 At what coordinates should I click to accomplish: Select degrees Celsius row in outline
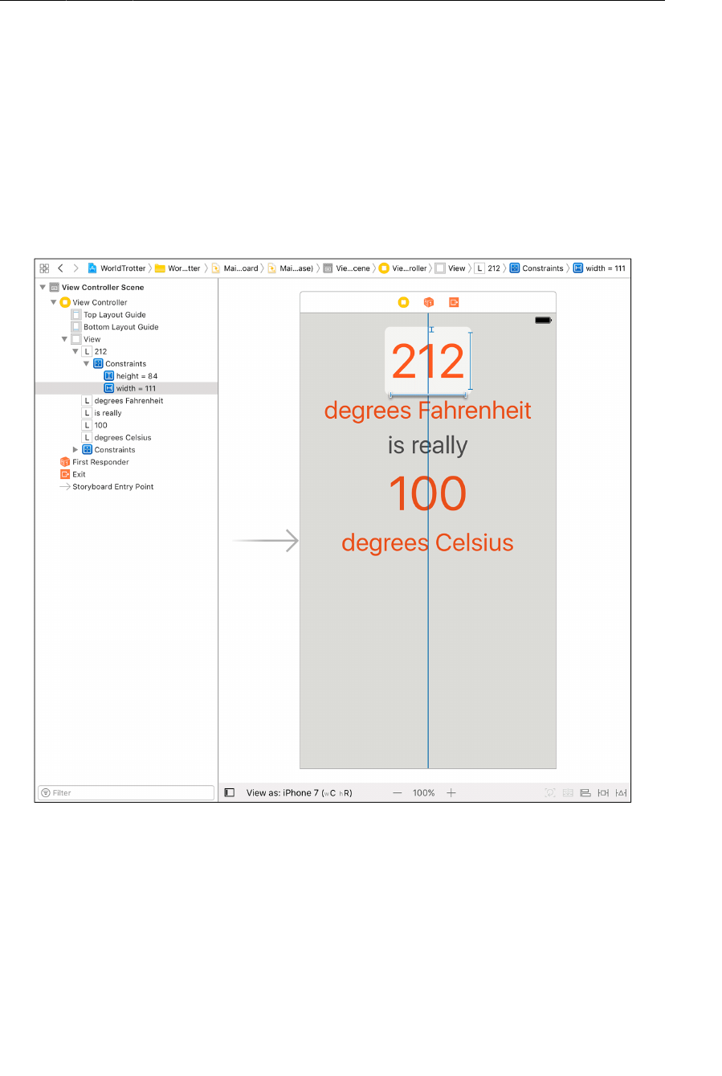(x=126, y=437)
